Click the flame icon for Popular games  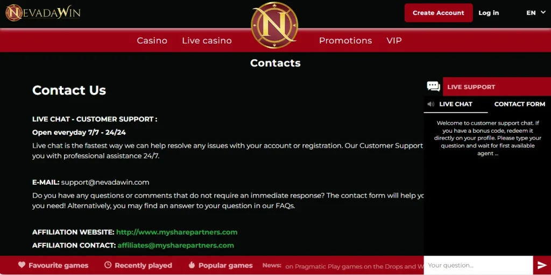coord(192,265)
